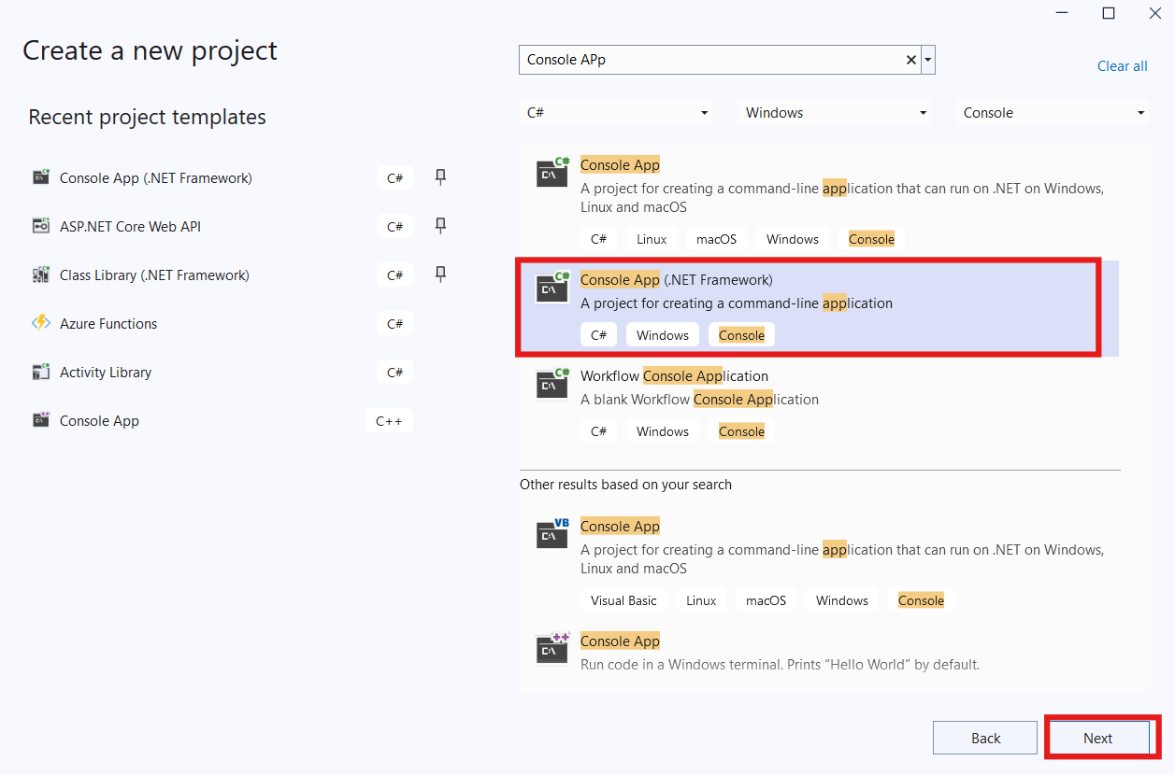
Task: Click the Workflow Console Application template icon
Action: coord(552,383)
